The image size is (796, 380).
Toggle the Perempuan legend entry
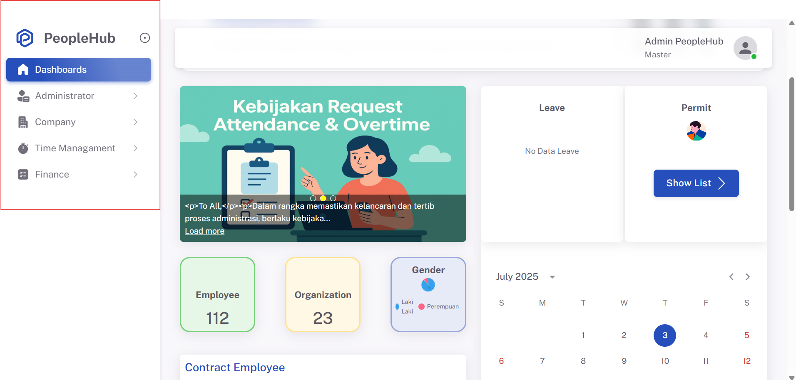pyautogui.click(x=438, y=306)
